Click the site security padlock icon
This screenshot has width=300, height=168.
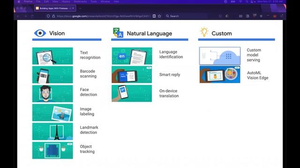[x=53, y=16]
